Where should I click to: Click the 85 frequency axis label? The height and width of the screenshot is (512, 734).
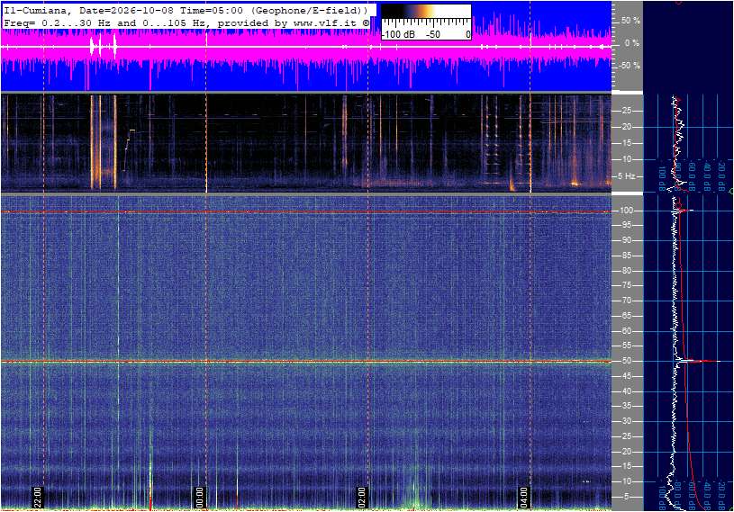[626, 256]
